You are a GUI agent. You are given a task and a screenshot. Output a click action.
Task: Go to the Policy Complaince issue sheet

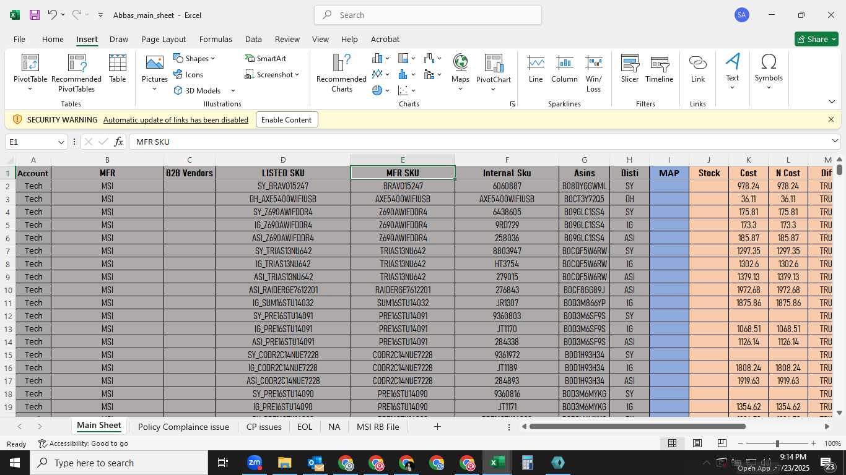183,427
